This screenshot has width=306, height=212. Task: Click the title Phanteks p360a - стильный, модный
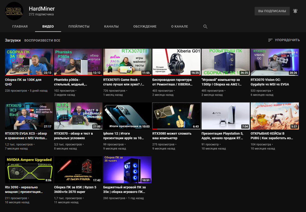point(71,82)
